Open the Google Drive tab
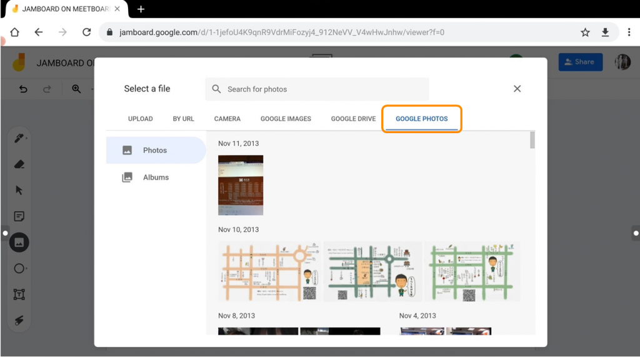The image size is (640, 357). (x=354, y=119)
